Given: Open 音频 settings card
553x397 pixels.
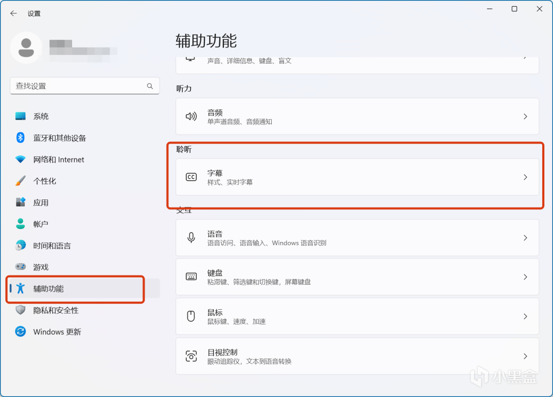Looking at the screenshot, I should click(x=357, y=116).
